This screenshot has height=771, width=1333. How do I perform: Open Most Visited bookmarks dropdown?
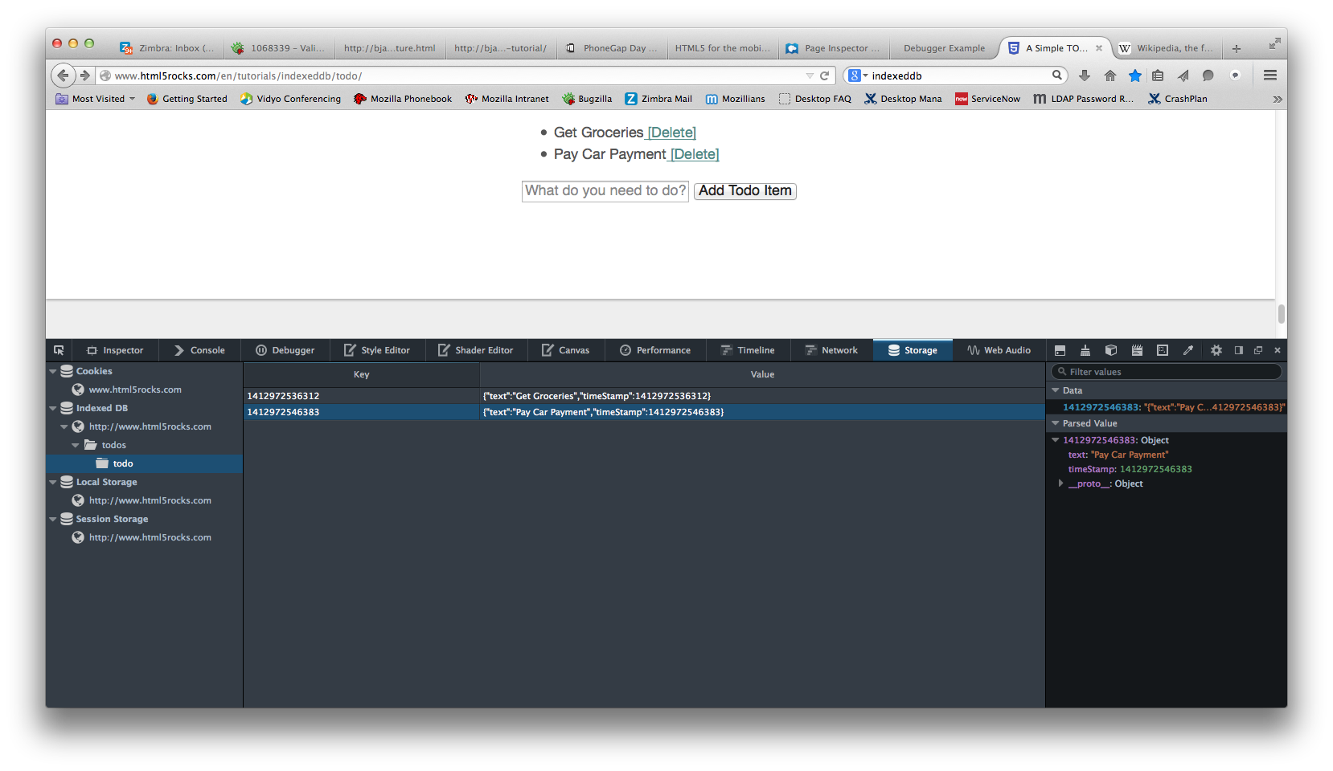tap(95, 99)
